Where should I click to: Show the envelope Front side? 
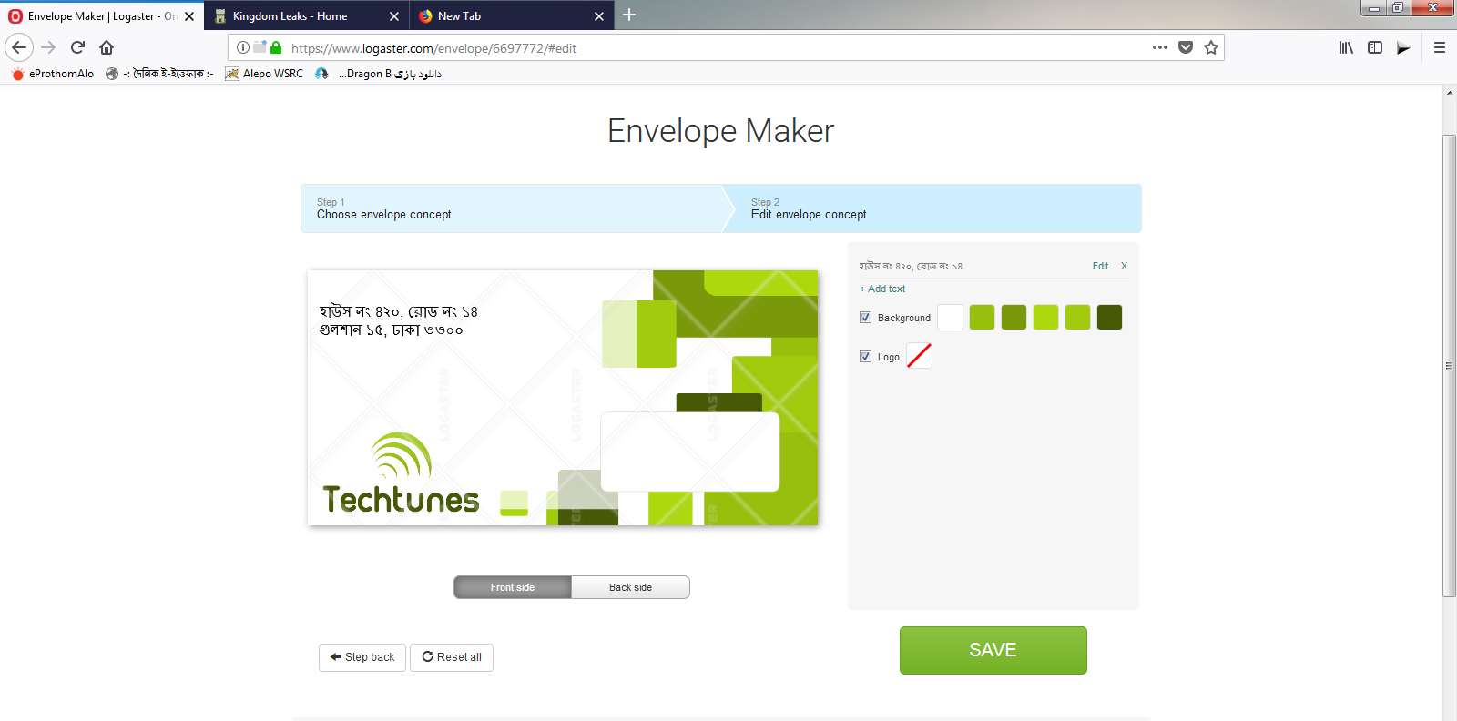[x=513, y=587]
